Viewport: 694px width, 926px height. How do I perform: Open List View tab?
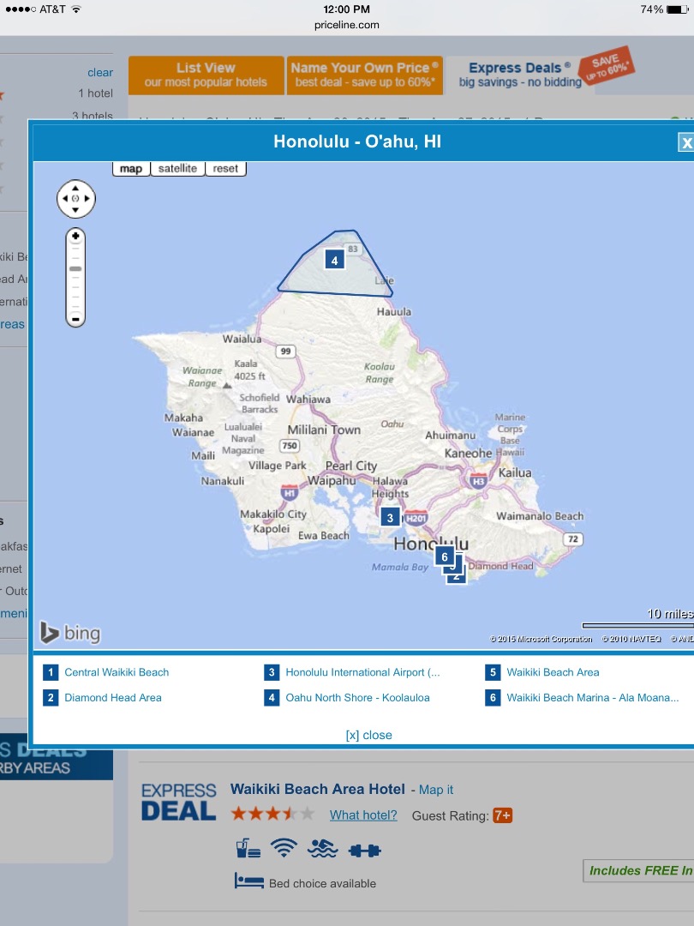tap(206, 75)
